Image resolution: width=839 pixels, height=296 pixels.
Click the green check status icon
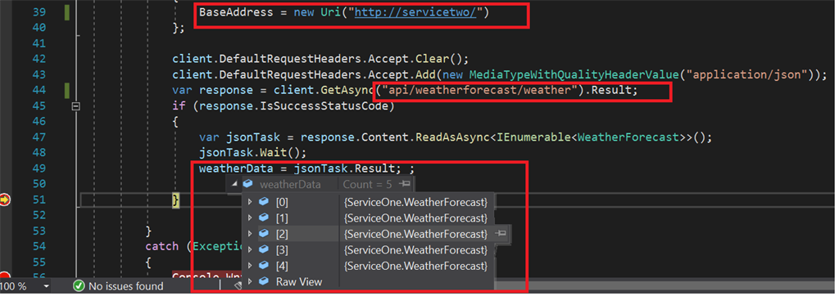[x=79, y=286]
